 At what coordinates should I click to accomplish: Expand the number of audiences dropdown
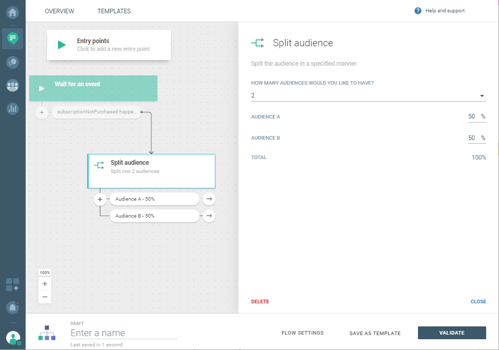[482, 96]
